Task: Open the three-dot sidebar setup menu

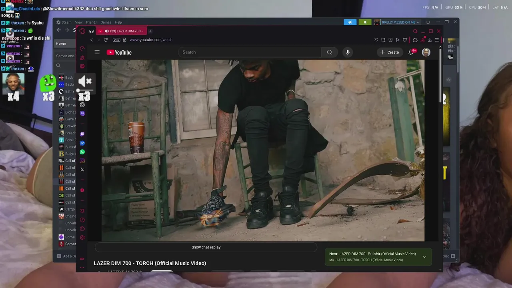Action: (82, 267)
